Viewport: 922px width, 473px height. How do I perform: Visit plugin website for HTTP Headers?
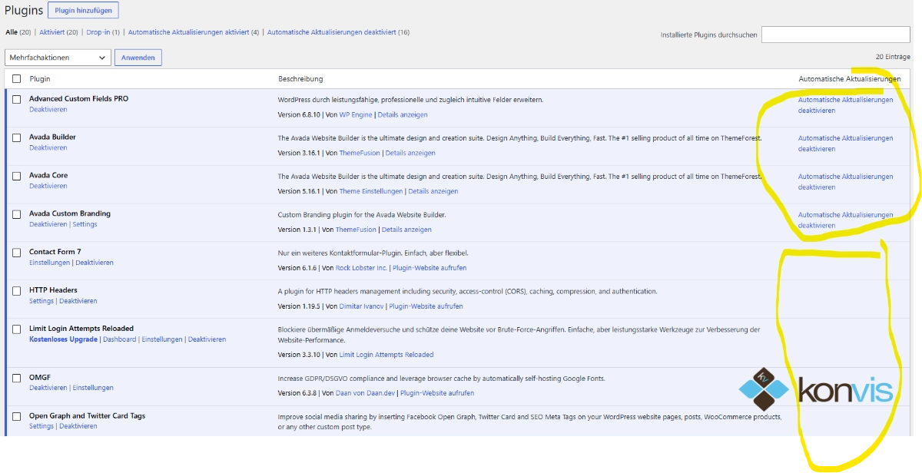[426, 306]
